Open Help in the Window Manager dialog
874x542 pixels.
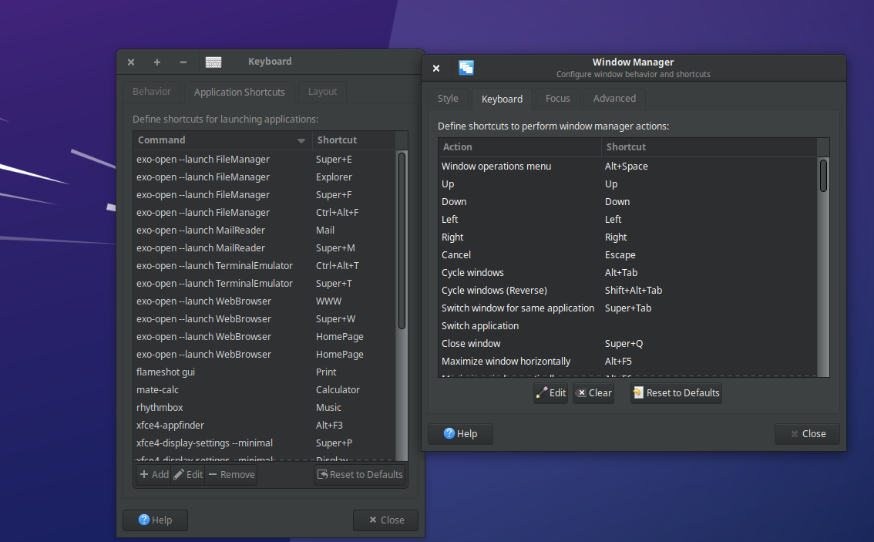pos(460,434)
